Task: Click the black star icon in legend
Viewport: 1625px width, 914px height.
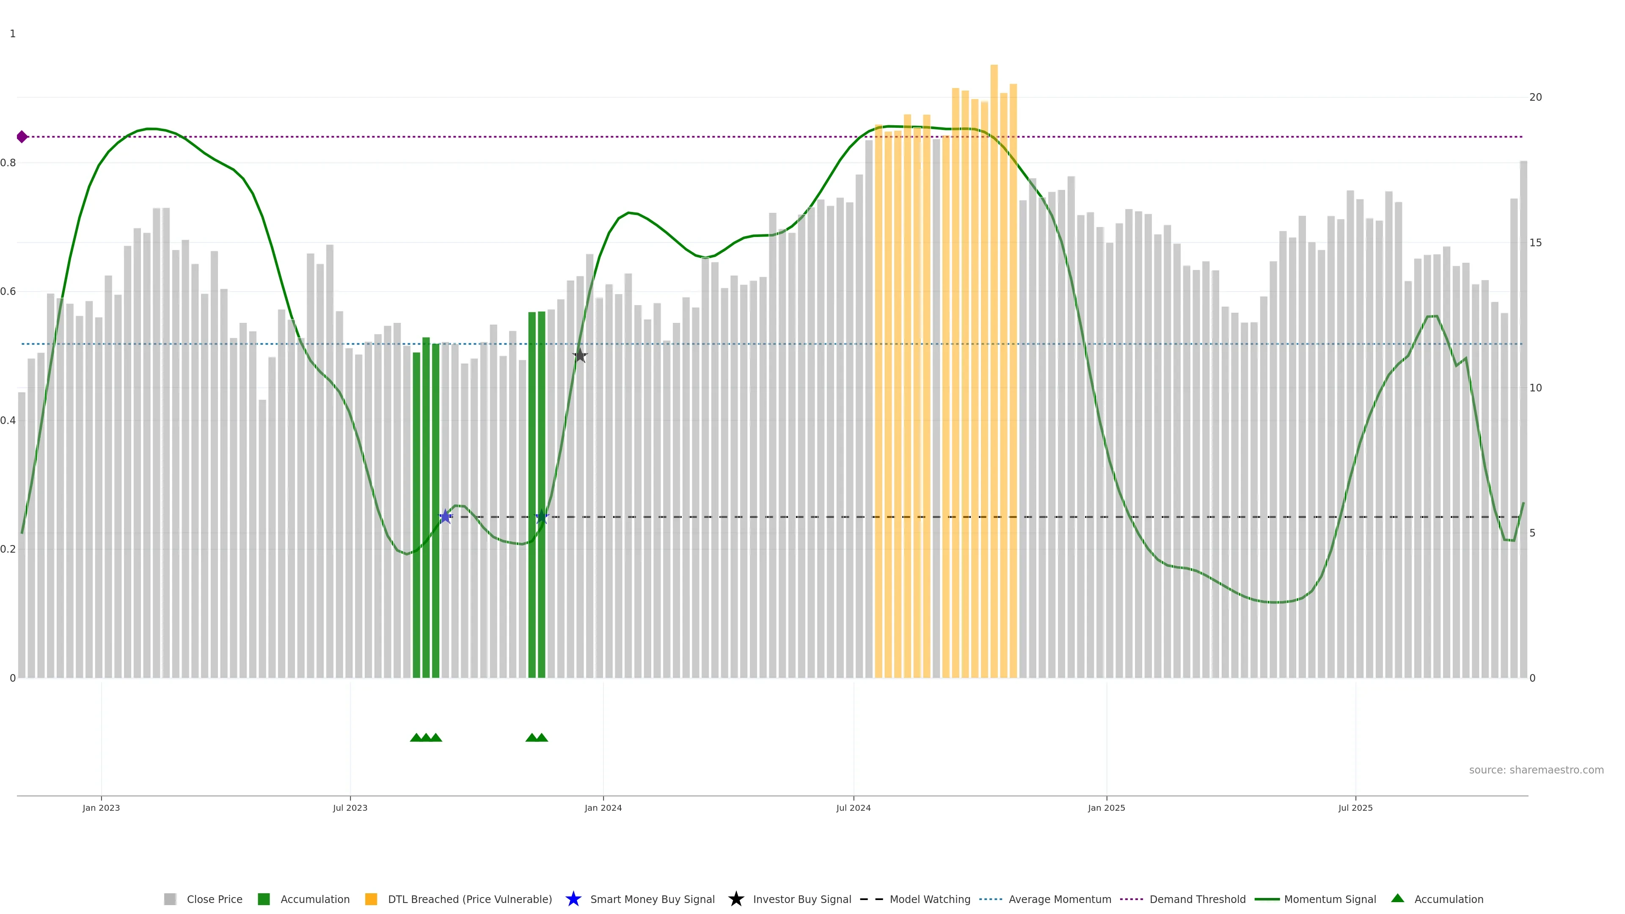Action: [735, 899]
